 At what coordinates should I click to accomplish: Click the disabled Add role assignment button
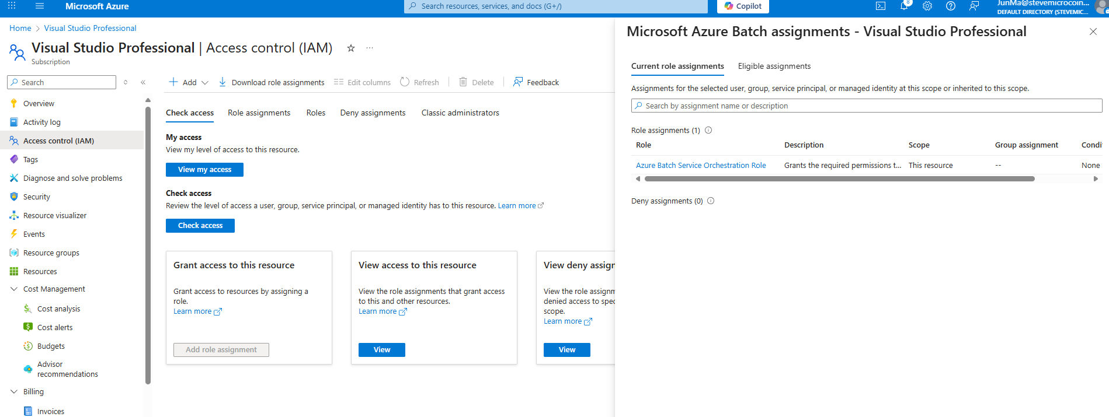(x=221, y=349)
